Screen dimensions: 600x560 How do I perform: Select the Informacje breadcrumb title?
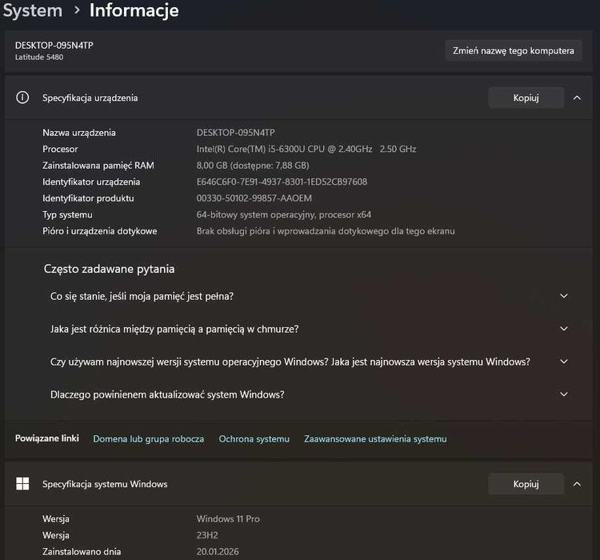click(x=134, y=10)
